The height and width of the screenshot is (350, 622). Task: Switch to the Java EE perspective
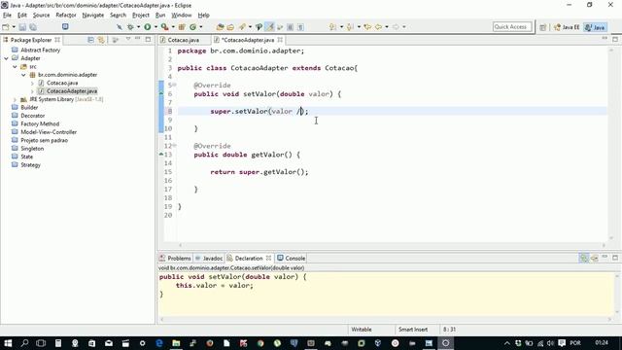[x=567, y=27]
